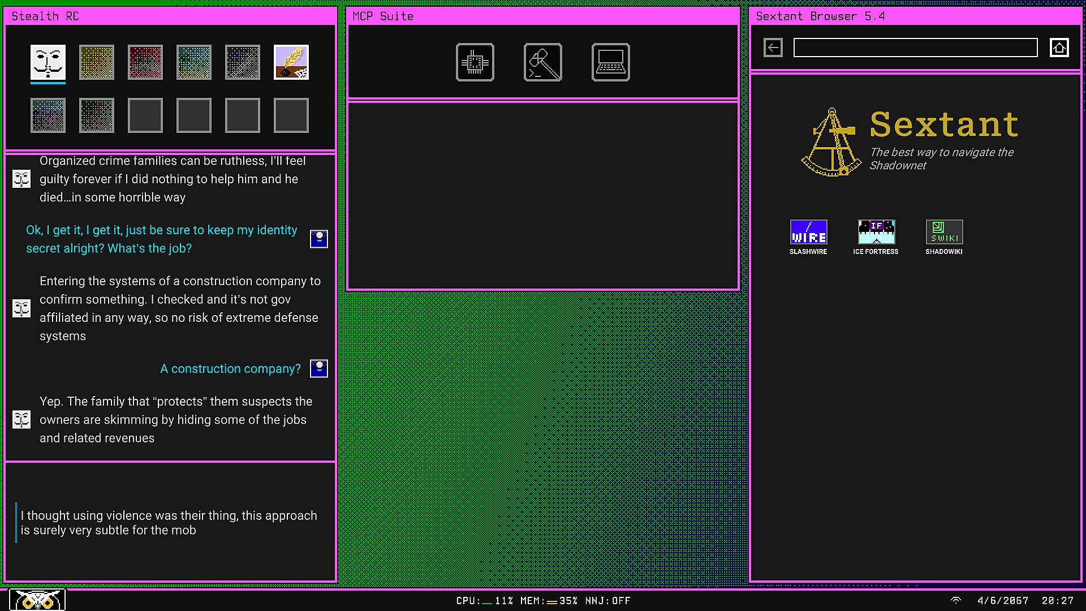Click the Sextant browser address bar
This screenshot has width=1086, height=611.
point(915,48)
